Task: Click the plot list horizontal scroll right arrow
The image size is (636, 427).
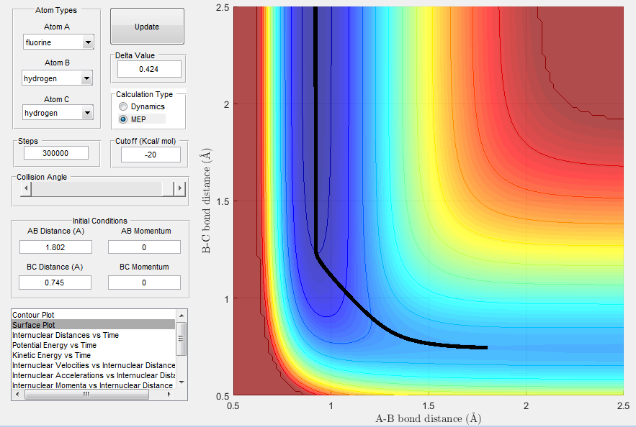Action: pos(169,394)
